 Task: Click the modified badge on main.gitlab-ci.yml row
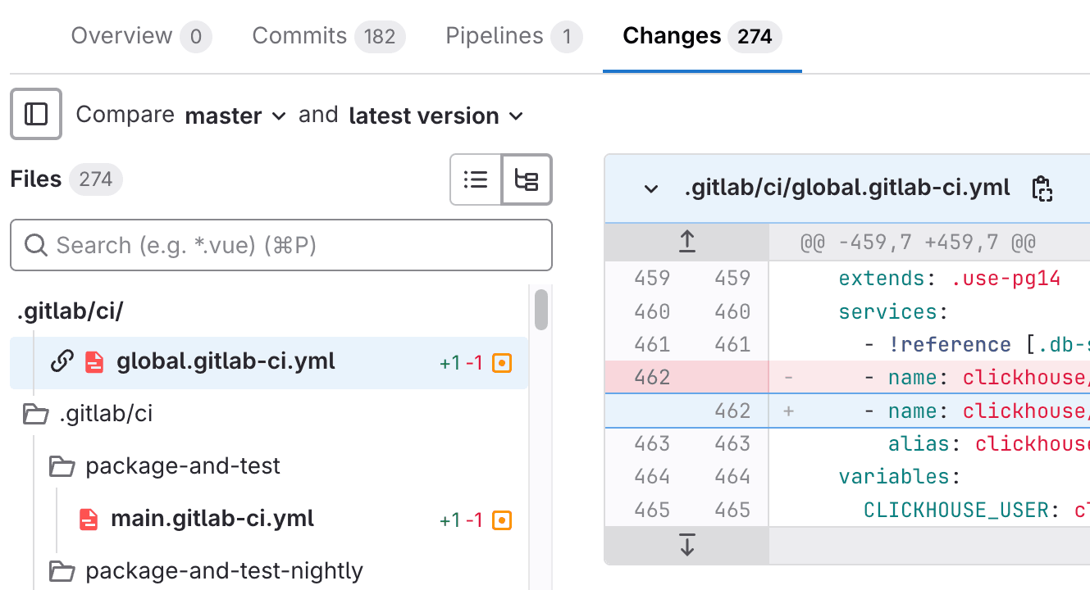[x=502, y=520]
